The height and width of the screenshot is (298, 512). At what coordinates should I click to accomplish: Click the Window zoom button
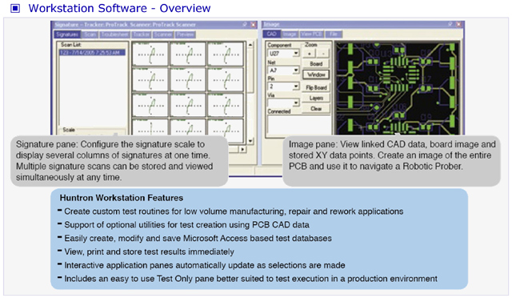point(316,74)
